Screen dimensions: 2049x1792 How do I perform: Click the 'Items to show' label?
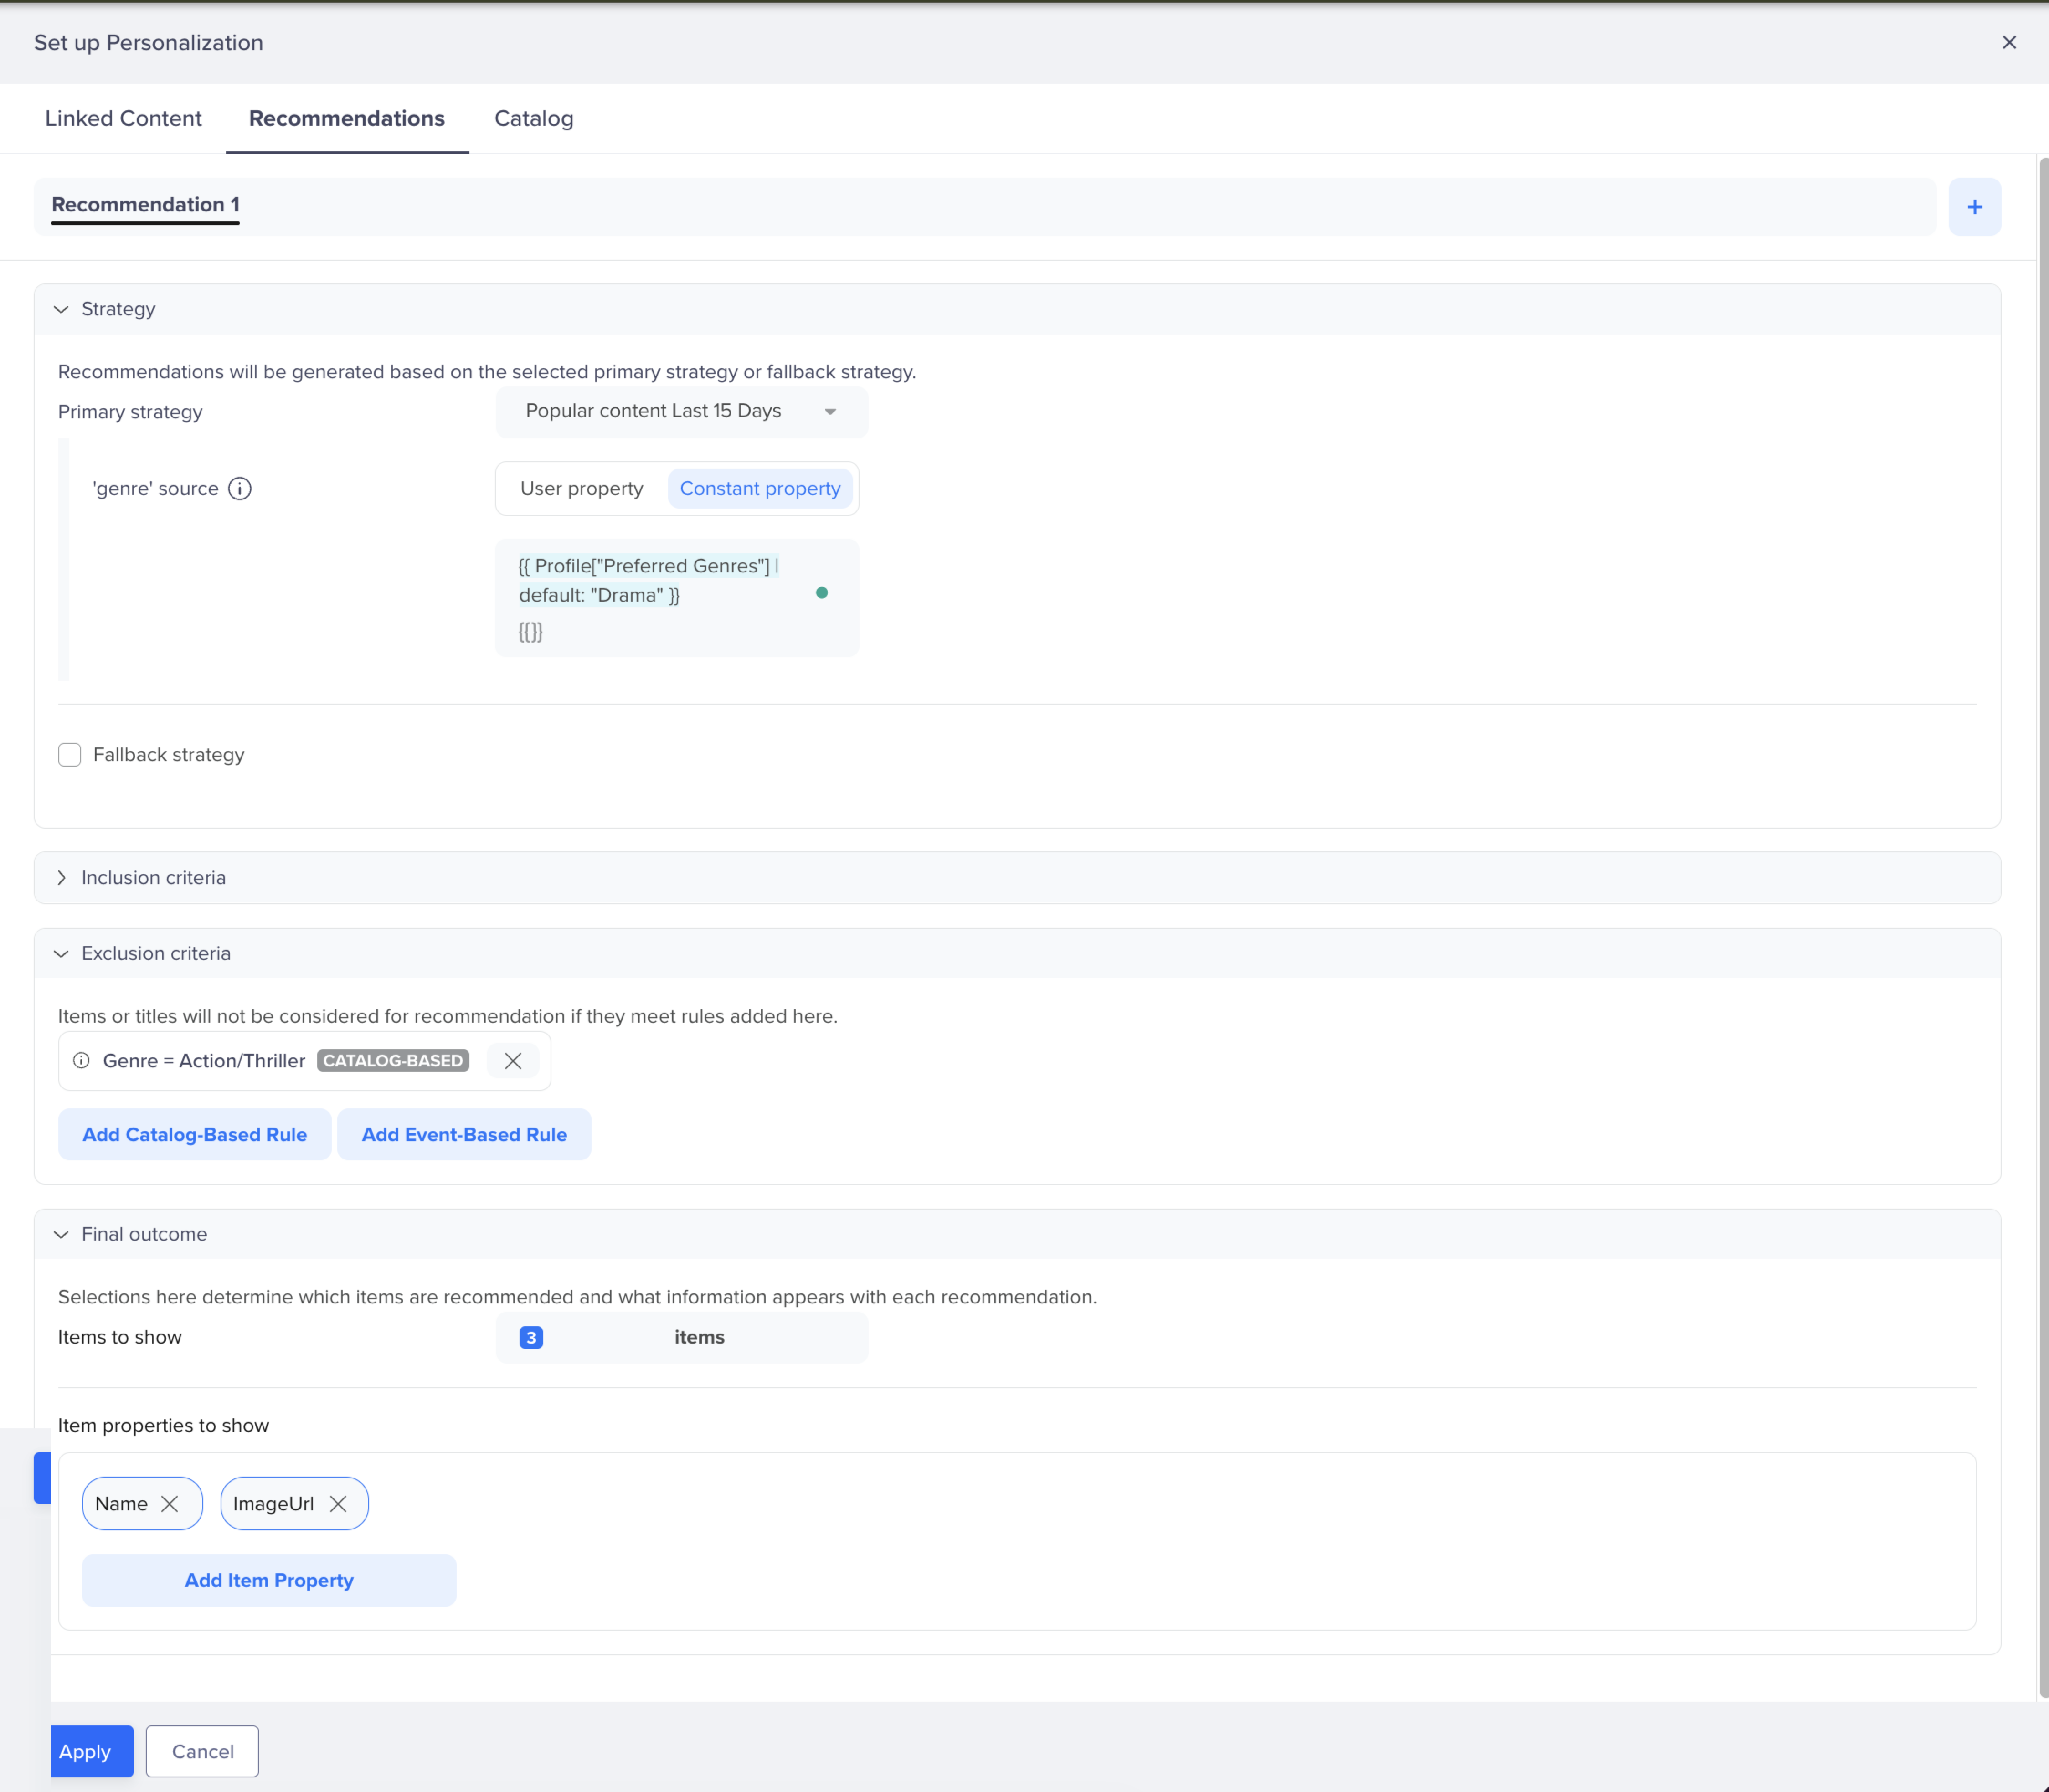click(120, 1337)
